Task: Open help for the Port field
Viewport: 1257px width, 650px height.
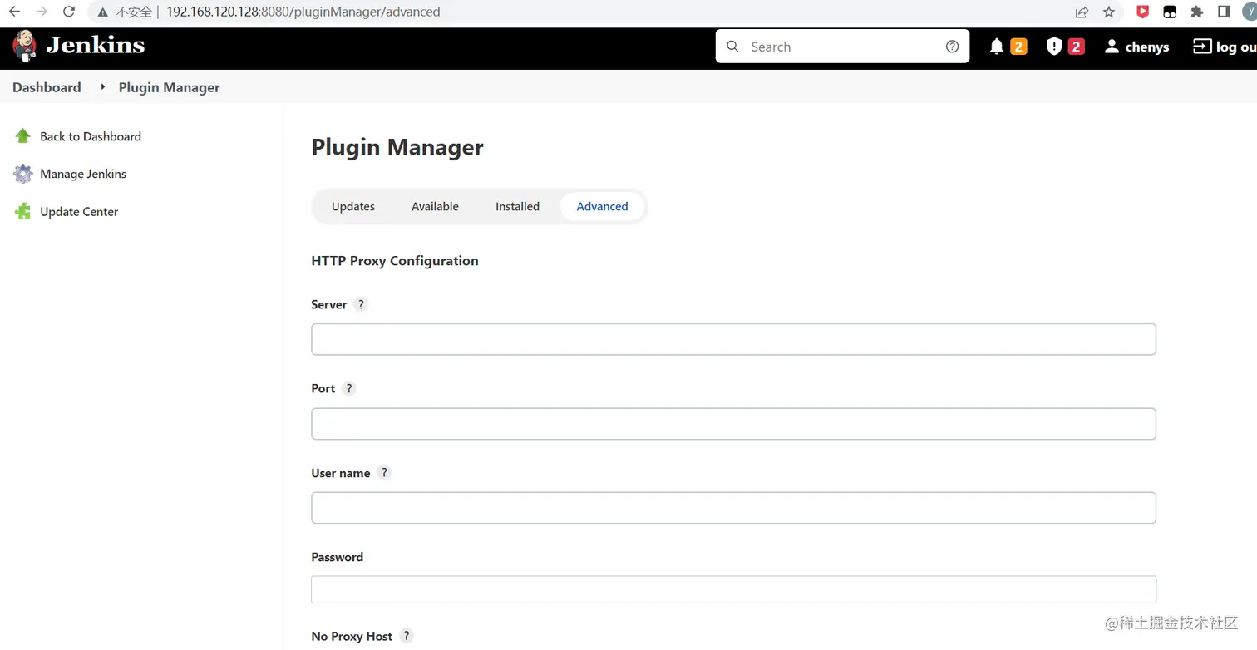Action: (349, 388)
